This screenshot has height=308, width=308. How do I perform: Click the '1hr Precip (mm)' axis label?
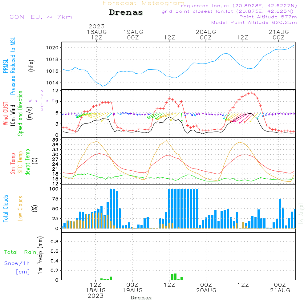point(40,255)
